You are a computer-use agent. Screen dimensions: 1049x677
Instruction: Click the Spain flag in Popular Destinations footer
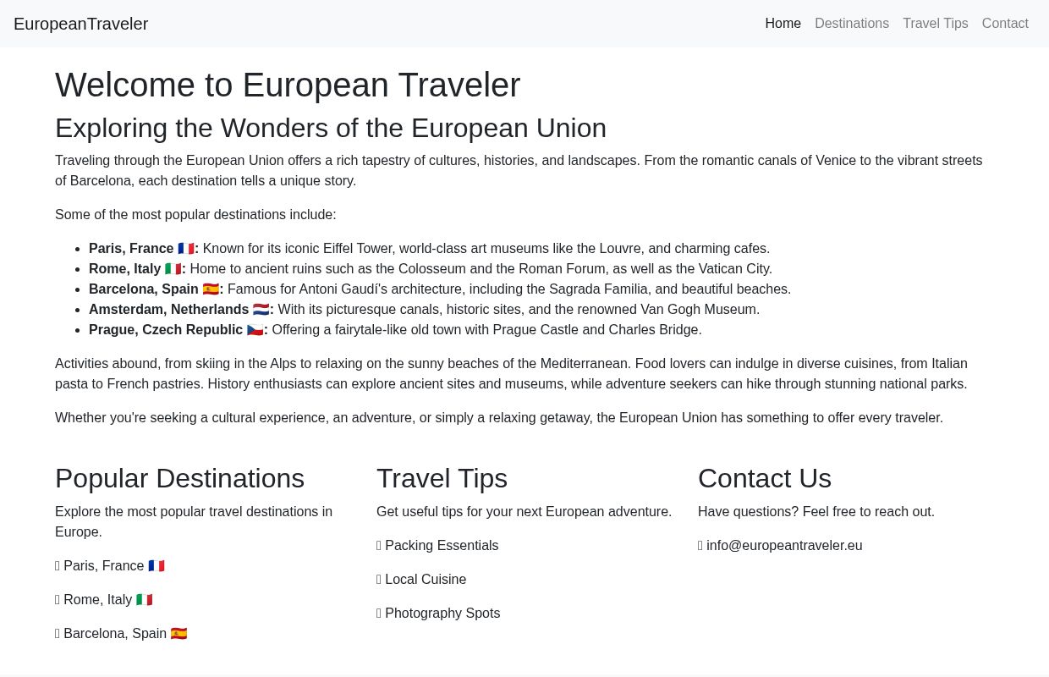(178, 633)
